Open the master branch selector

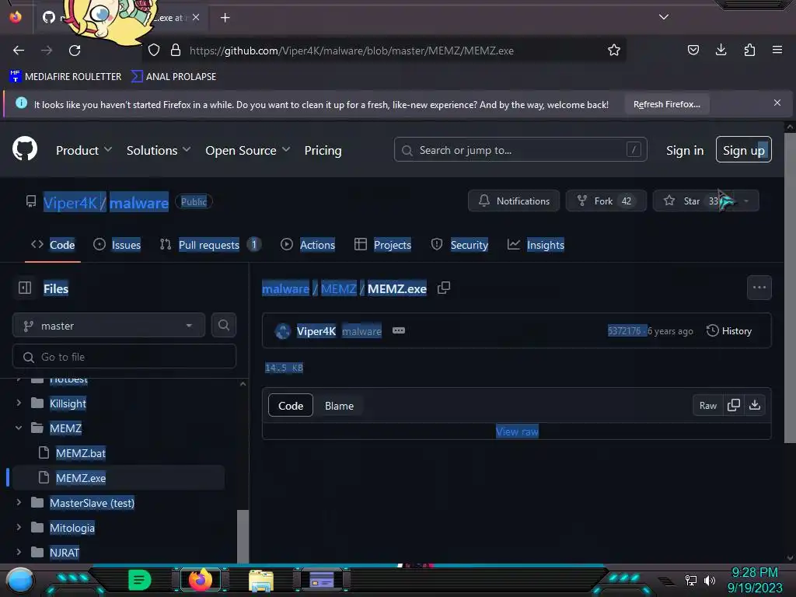[x=109, y=326]
